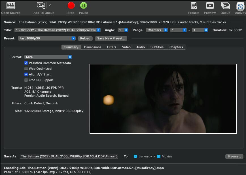This screenshot has width=246, height=175.
Task: Switch to the Chapters tab
Action: 176,47
